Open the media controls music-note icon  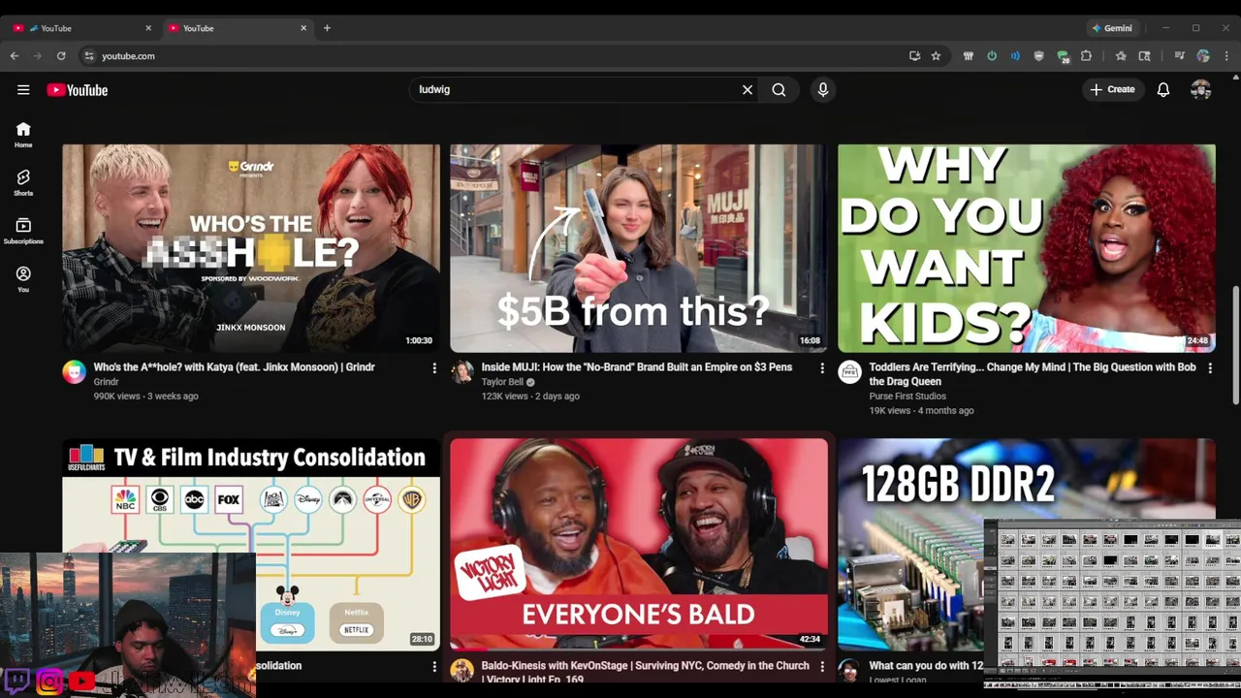[x=1180, y=56]
